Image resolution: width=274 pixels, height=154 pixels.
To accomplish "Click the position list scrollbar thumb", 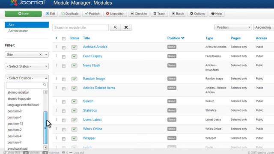I will click(45, 127).
